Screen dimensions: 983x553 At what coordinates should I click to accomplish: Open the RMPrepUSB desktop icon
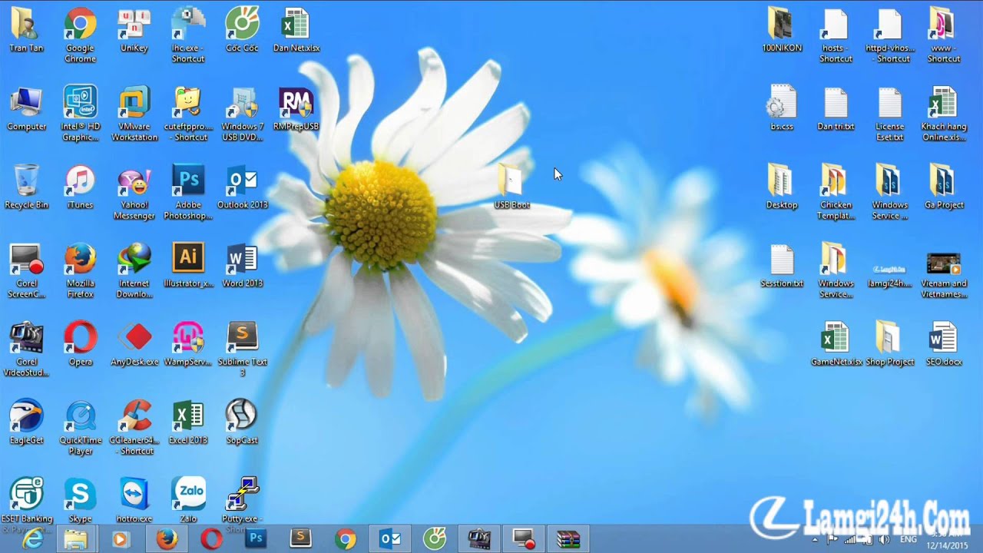[296, 108]
